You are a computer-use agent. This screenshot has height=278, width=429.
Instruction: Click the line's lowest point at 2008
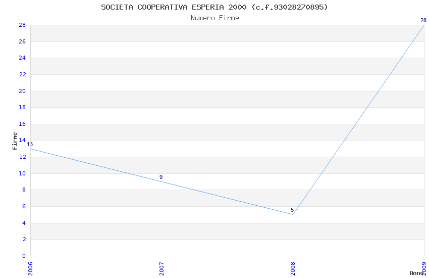click(x=293, y=214)
